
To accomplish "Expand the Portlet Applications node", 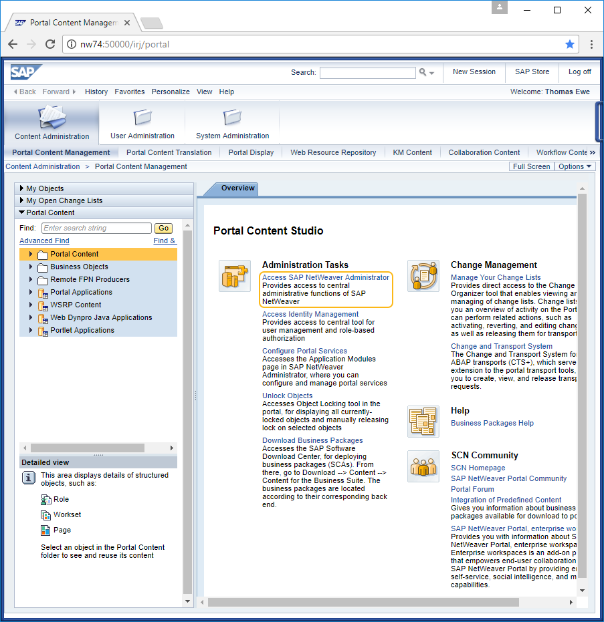I will coord(31,330).
